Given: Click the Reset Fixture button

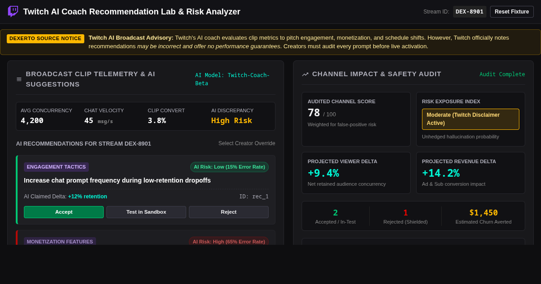Looking at the screenshot, I should coord(512,12).
